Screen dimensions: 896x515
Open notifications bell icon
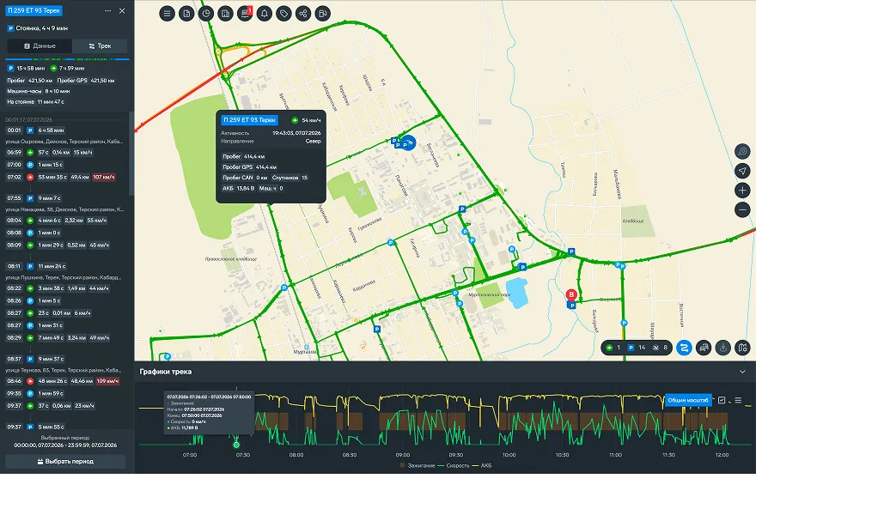click(x=265, y=14)
